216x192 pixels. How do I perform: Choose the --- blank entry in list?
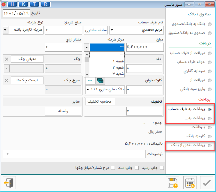point(107,55)
